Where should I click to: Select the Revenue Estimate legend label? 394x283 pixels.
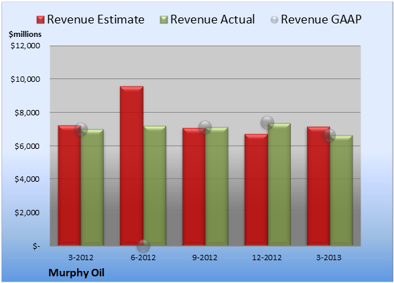96,19
